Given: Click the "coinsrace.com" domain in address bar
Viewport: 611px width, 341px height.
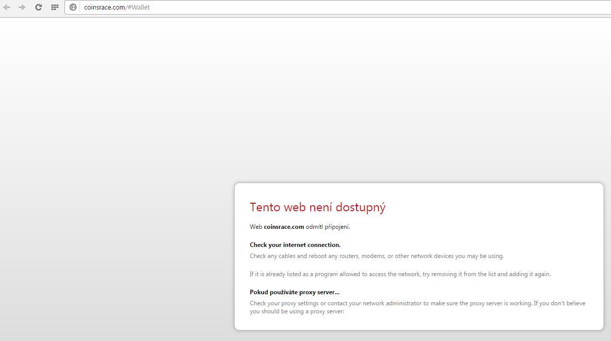Looking at the screenshot, I should coord(104,8).
